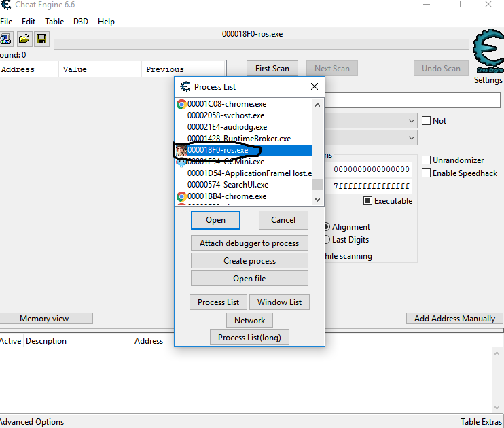Screen dimensions: 504x428
Task: Click the Undo Scan button
Action: (x=441, y=69)
